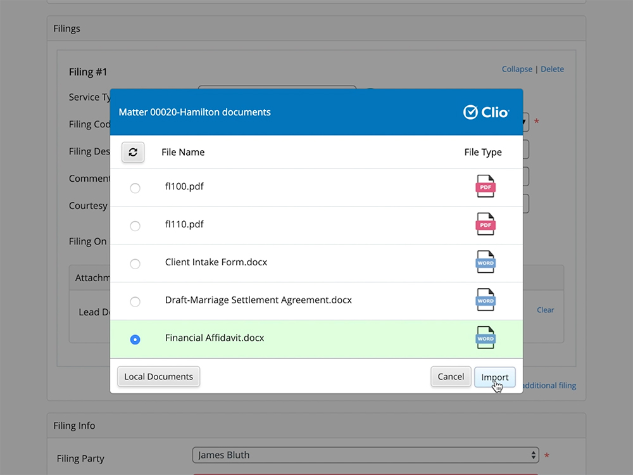633x475 pixels.
Task: Collapse the Filing #1 section
Action: pyautogui.click(x=517, y=68)
